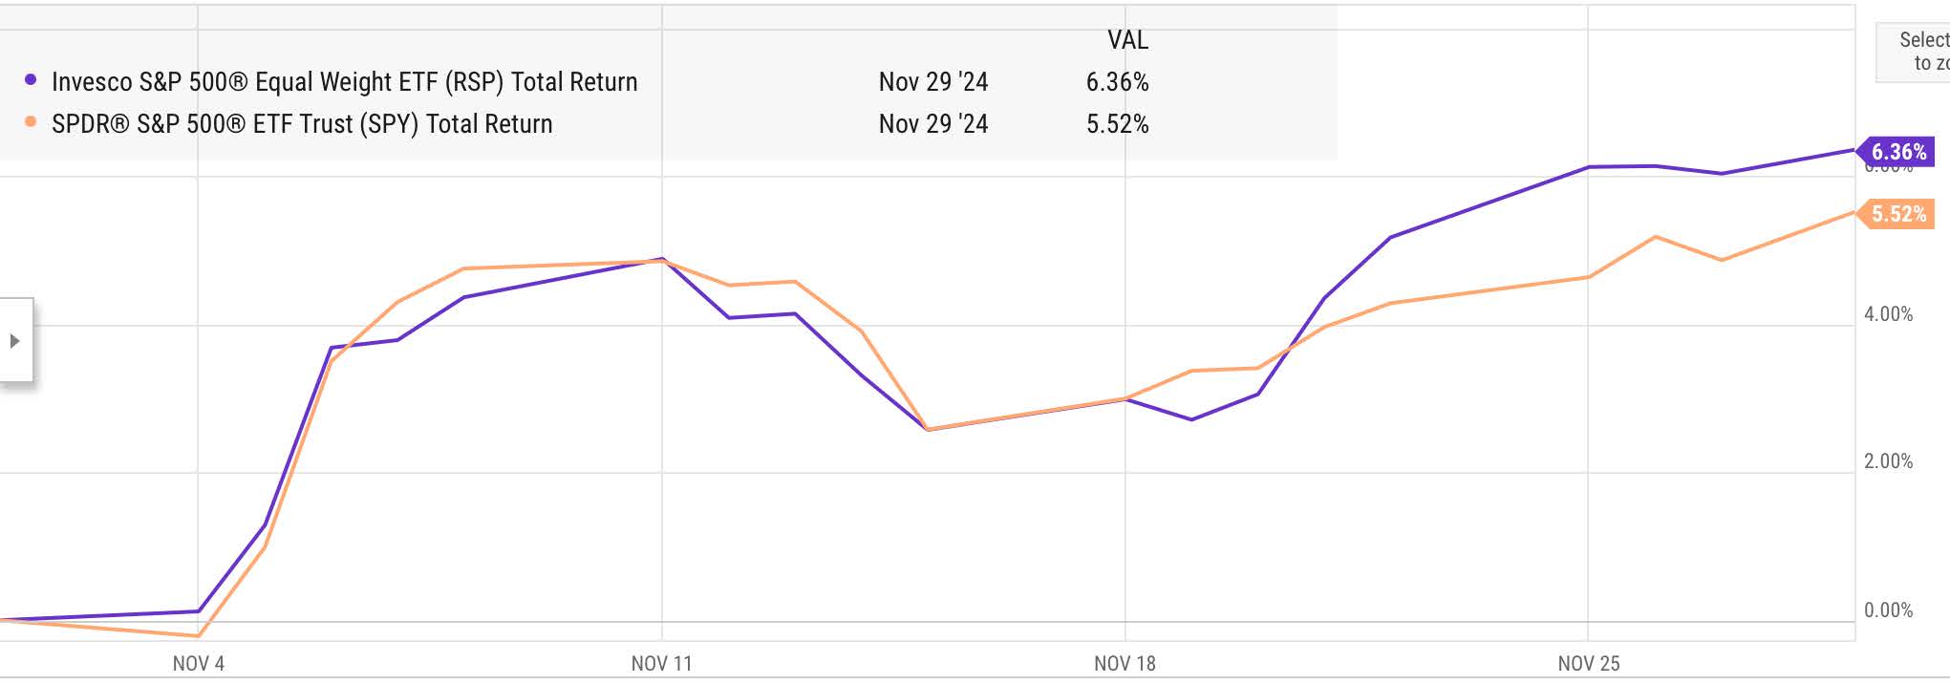The width and height of the screenshot is (1950, 684).
Task: Click the NOV 25 date axis label
Action: pyautogui.click(x=1588, y=664)
